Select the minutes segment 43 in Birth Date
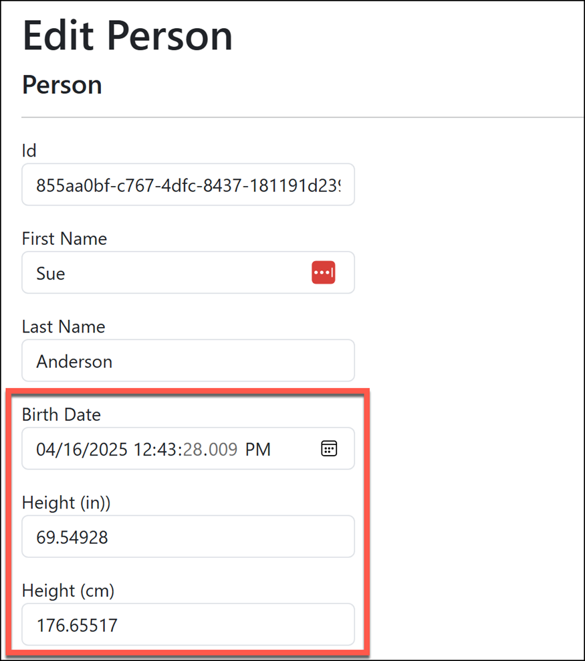This screenshot has width=585, height=661. click(x=166, y=450)
